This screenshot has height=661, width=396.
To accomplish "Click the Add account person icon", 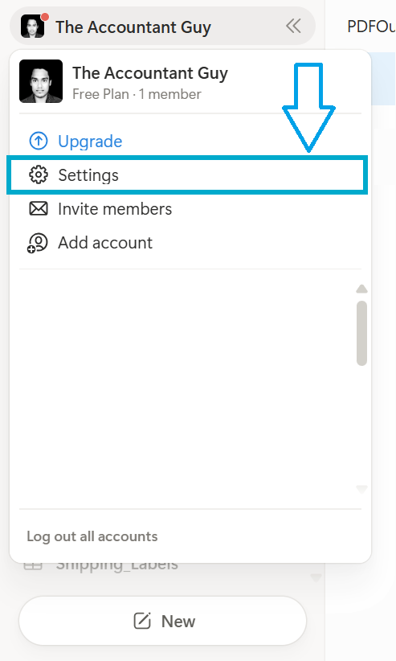I will pyautogui.click(x=38, y=243).
